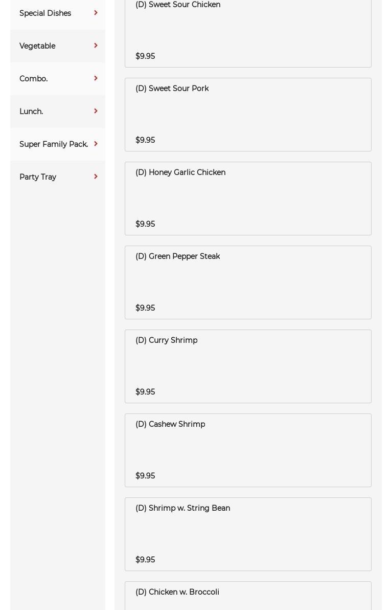
Task: Select the Vegetable category
Action: pyautogui.click(x=37, y=46)
